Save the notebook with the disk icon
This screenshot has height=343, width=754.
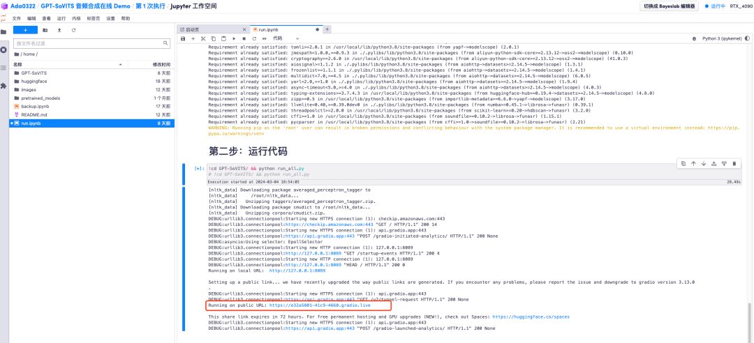[183, 38]
